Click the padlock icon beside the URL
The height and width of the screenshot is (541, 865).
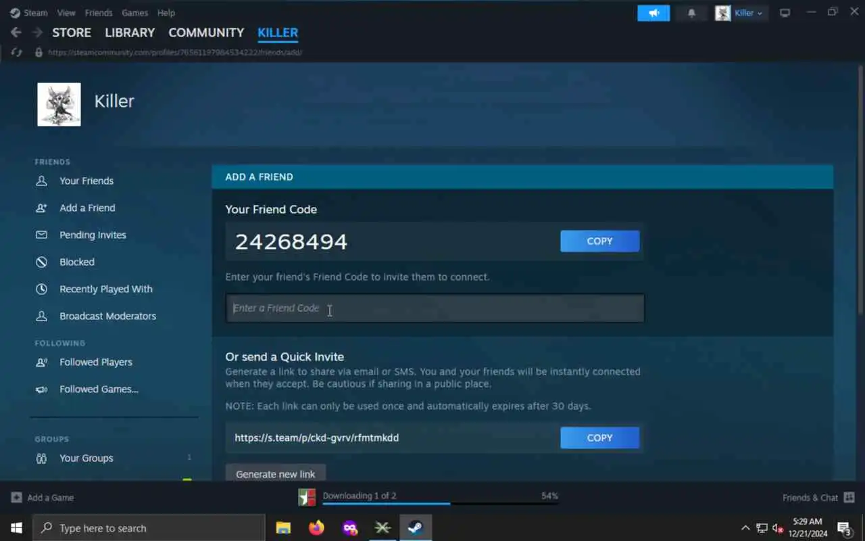[x=39, y=52]
